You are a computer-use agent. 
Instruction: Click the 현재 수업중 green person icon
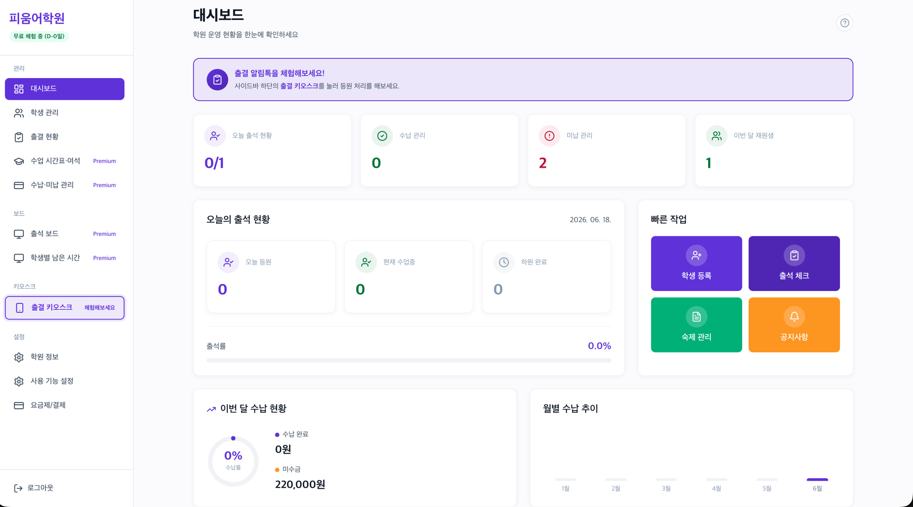coord(366,262)
